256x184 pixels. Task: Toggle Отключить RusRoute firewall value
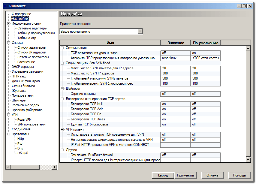(175, 155)
